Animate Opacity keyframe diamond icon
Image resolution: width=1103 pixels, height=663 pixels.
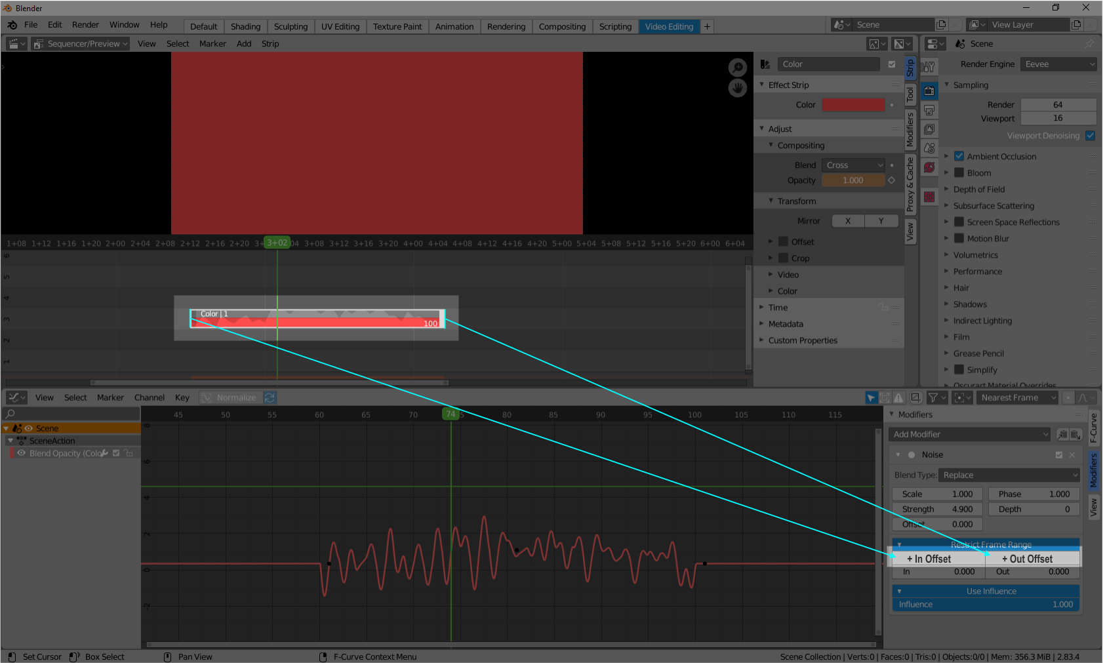pyautogui.click(x=891, y=180)
